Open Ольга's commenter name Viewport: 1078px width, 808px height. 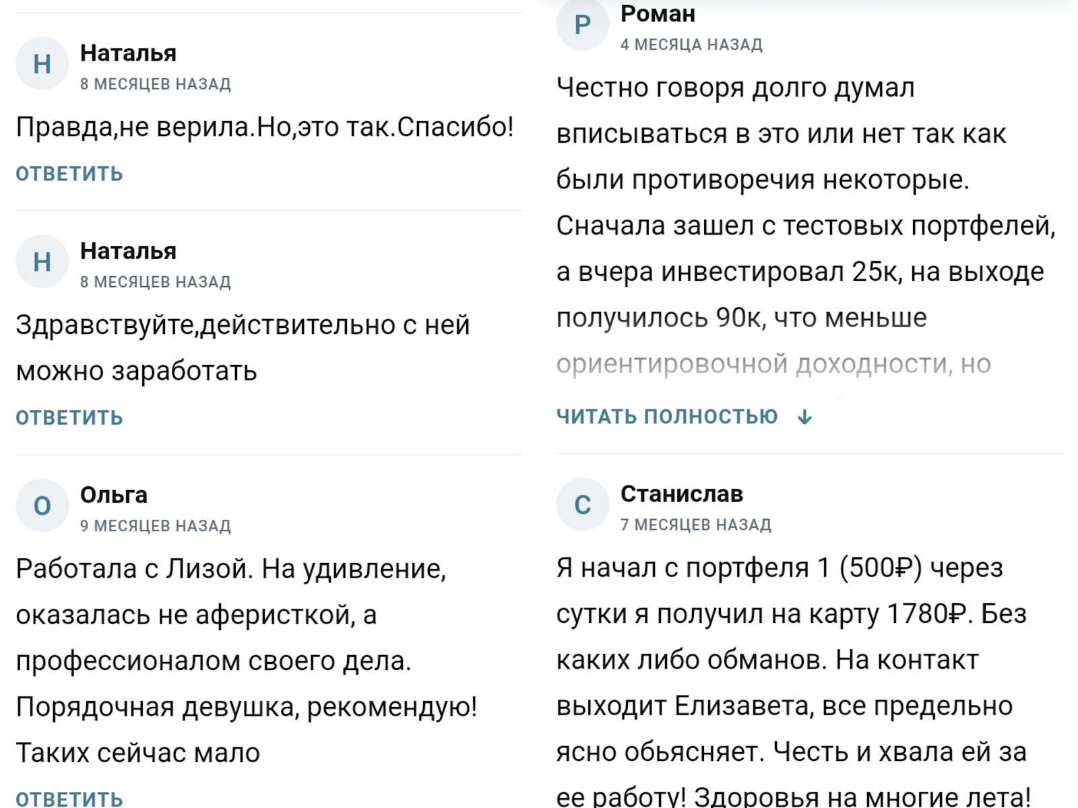pyautogui.click(x=114, y=495)
